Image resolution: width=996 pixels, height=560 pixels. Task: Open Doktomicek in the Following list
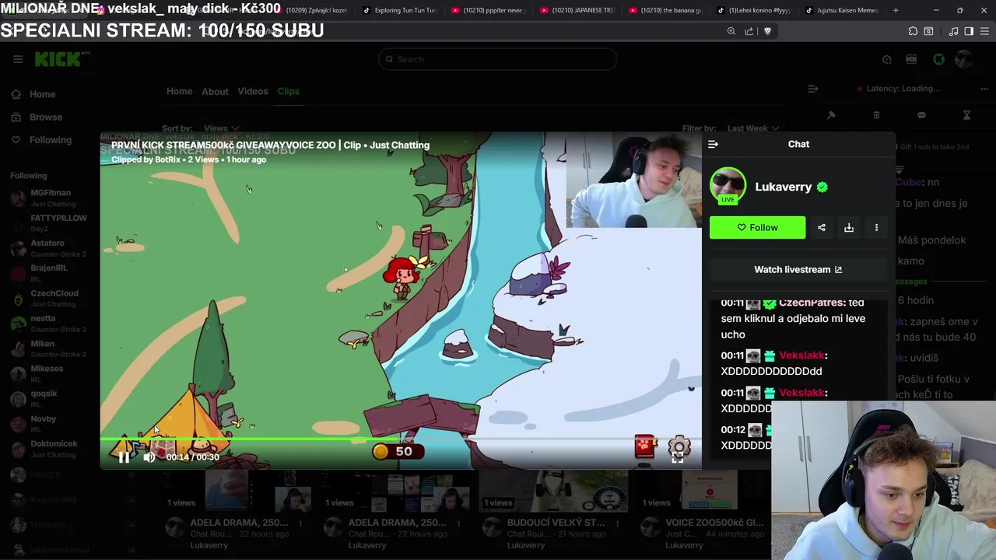tap(51, 448)
